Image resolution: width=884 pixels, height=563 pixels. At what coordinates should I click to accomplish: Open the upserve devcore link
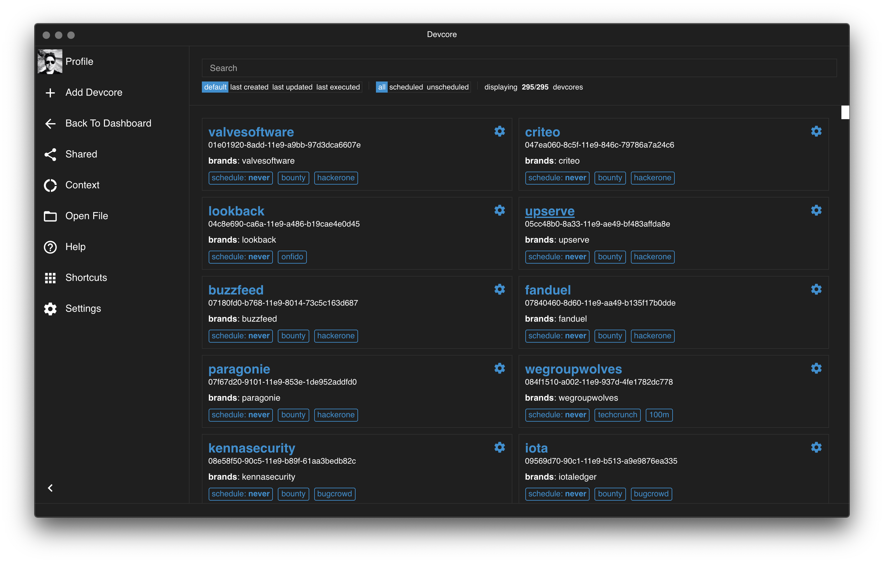coord(549,211)
